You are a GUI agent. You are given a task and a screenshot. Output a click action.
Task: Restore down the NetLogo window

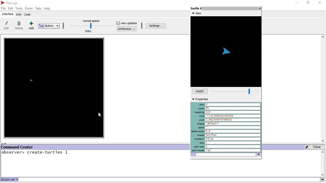click(x=308, y=3)
